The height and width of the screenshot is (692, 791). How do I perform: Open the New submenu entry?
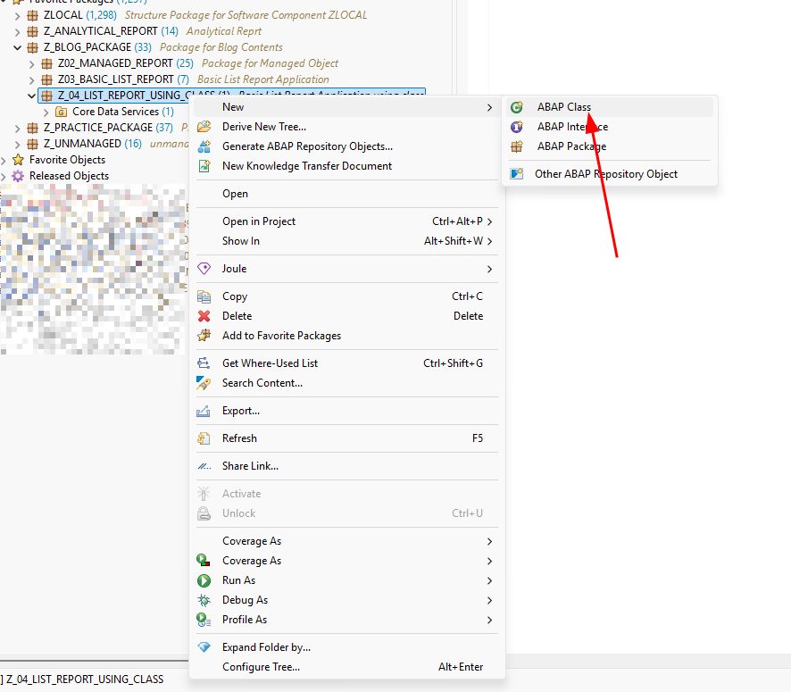tap(346, 107)
